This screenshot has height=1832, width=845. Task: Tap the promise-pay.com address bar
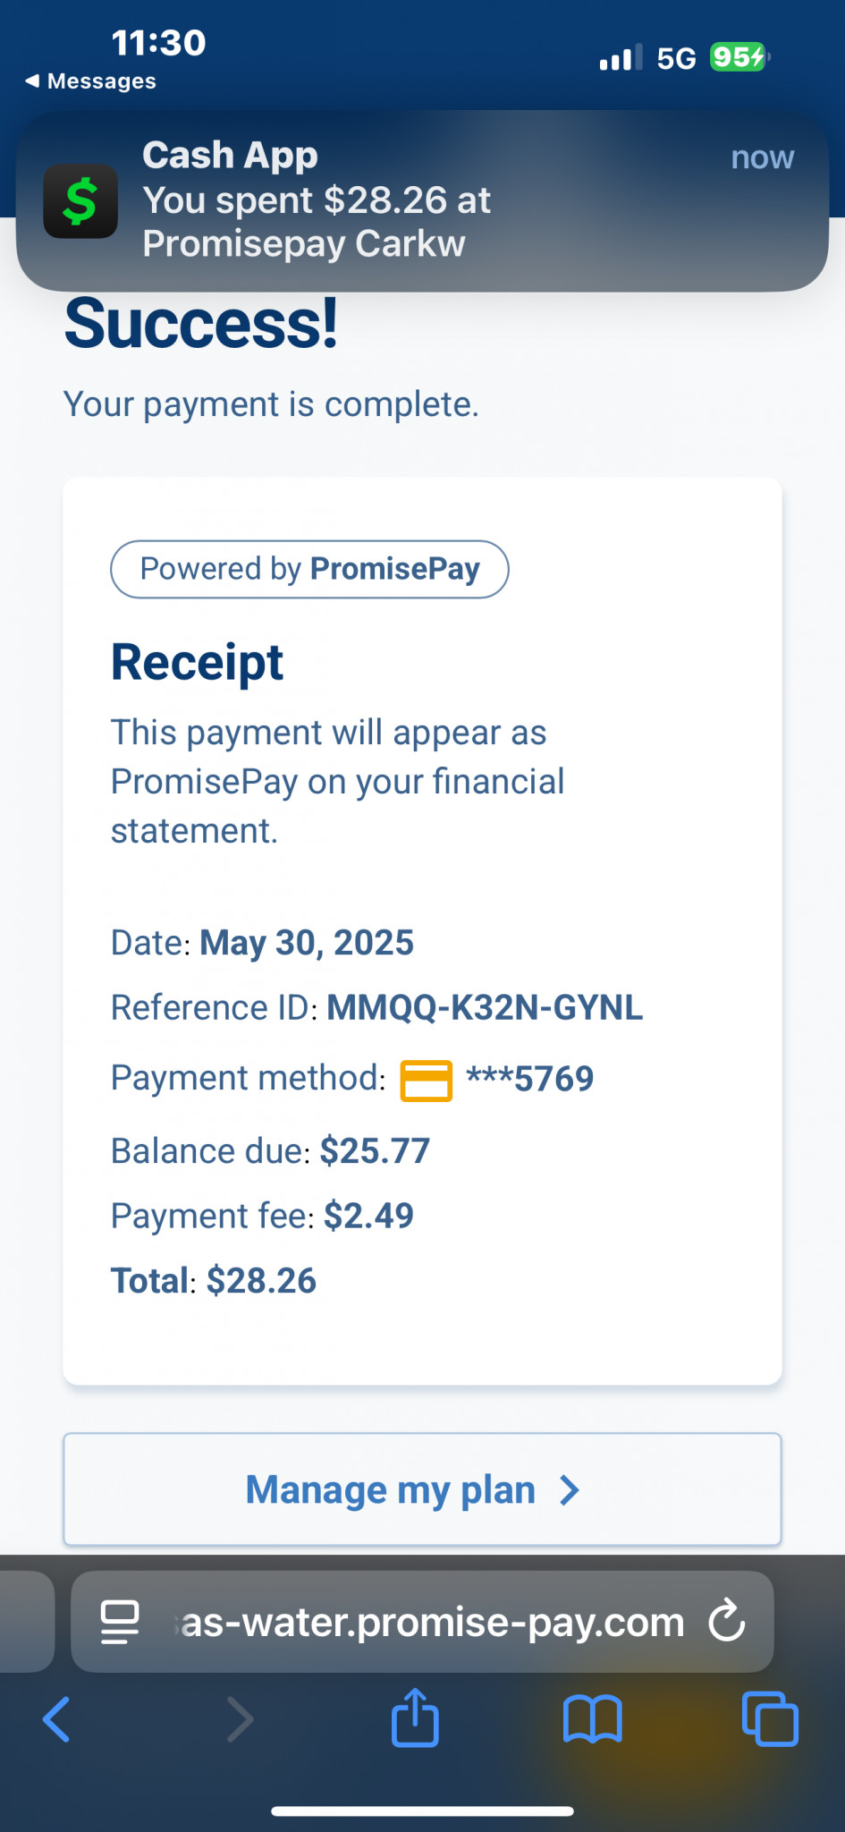422,1622
